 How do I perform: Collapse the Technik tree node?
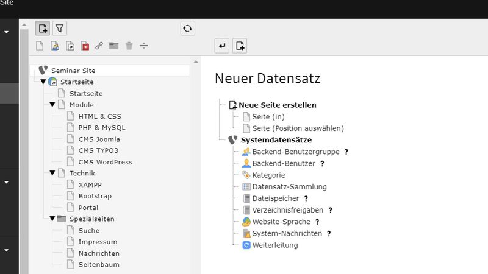click(x=52, y=173)
